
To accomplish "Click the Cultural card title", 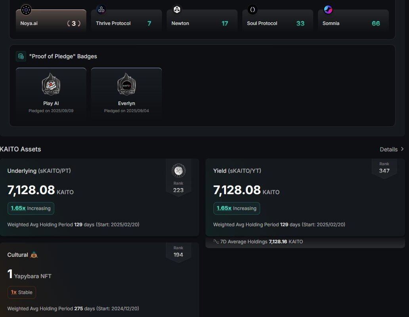I will pyautogui.click(x=17, y=255).
